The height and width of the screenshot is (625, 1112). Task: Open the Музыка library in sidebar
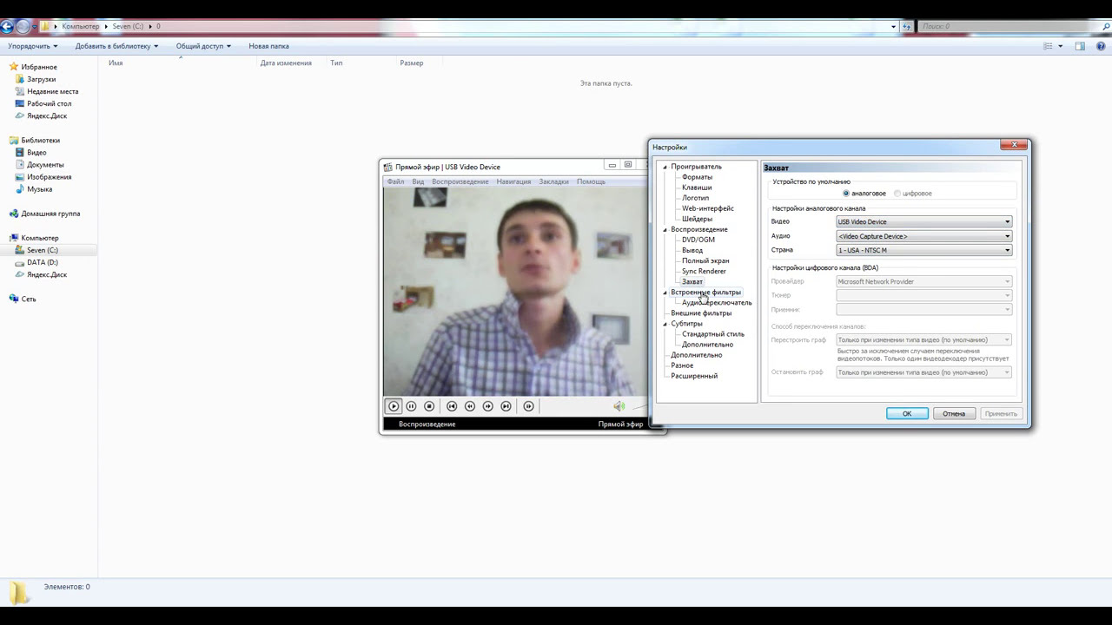[x=39, y=188]
